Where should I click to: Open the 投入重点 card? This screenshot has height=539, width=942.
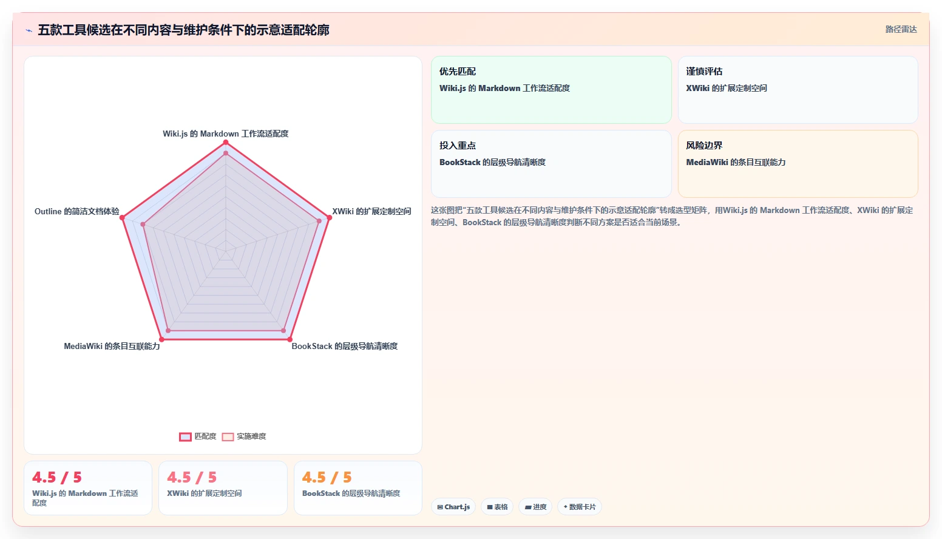click(x=551, y=164)
